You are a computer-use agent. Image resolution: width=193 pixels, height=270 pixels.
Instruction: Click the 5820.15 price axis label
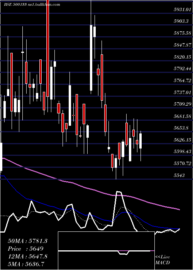click(183, 57)
